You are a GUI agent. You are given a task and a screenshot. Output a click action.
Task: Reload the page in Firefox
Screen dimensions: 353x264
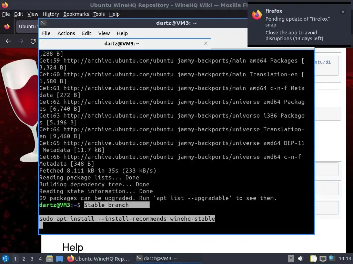(33, 41)
